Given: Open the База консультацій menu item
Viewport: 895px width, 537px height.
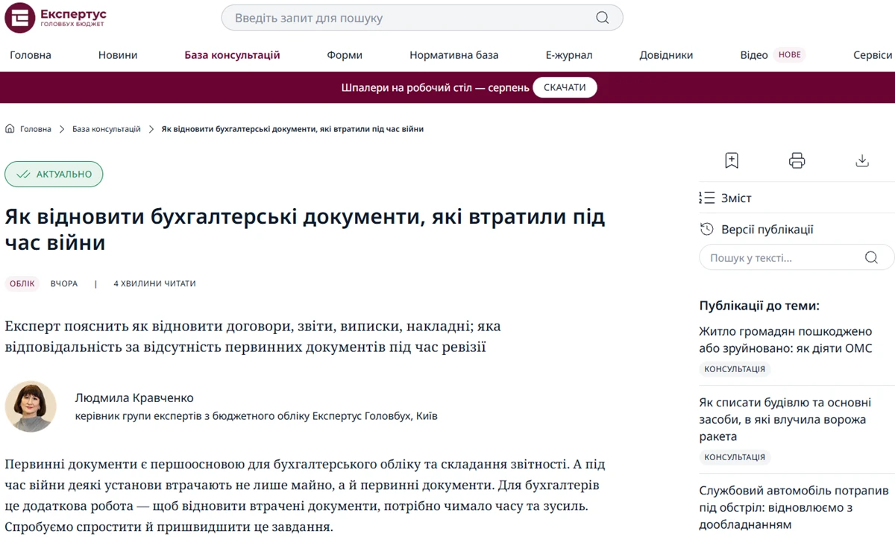Looking at the screenshot, I should (232, 54).
